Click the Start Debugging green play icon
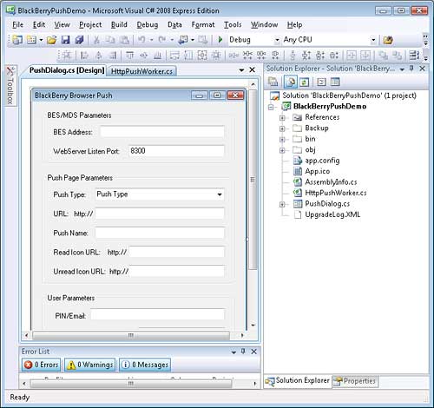This screenshot has height=408, width=434. 220,40
